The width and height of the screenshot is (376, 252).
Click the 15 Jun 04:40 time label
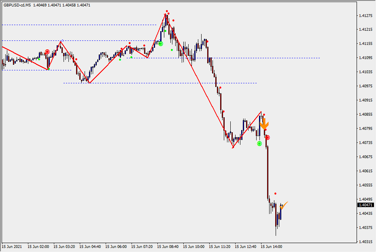click(90, 246)
